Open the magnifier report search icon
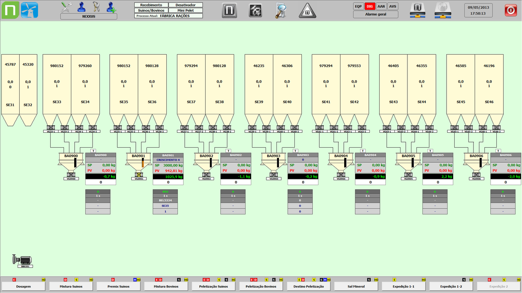522x293 pixels. [x=281, y=10]
